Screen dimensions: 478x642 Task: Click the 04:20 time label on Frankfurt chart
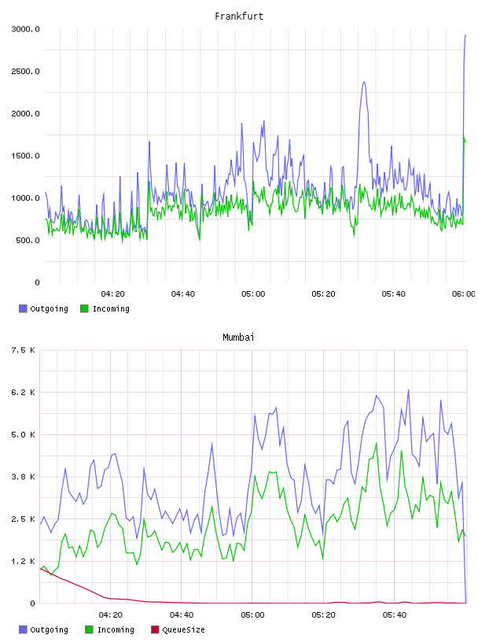click(x=112, y=294)
